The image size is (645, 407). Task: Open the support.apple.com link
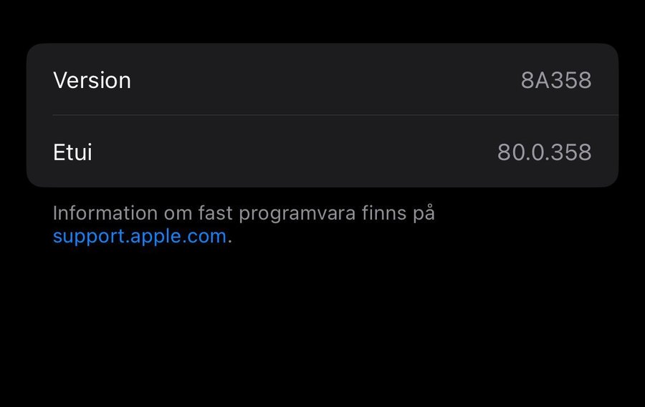[140, 237]
